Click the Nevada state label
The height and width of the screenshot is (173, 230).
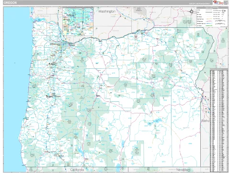182,170
